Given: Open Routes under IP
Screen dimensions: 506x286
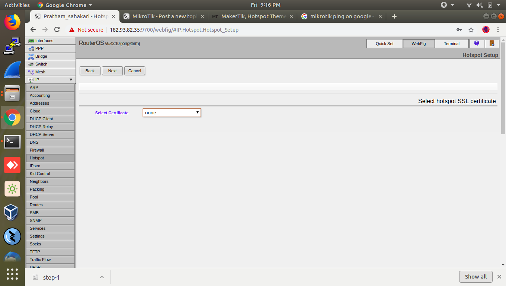Looking at the screenshot, I should click(x=50, y=205).
